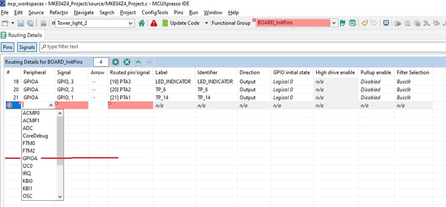The width and height of the screenshot is (446, 207).
Task: Select the Routing Details tab
Action: tap(22, 35)
